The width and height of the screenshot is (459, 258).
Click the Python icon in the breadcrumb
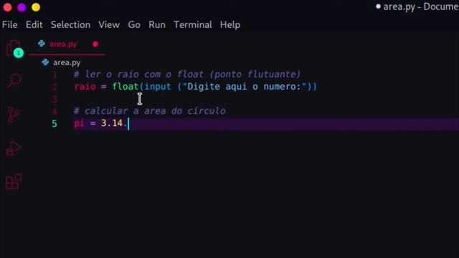point(45,62)
